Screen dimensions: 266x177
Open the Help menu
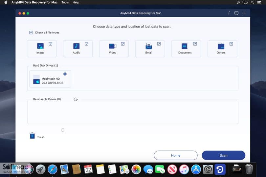tap(76, 2)
